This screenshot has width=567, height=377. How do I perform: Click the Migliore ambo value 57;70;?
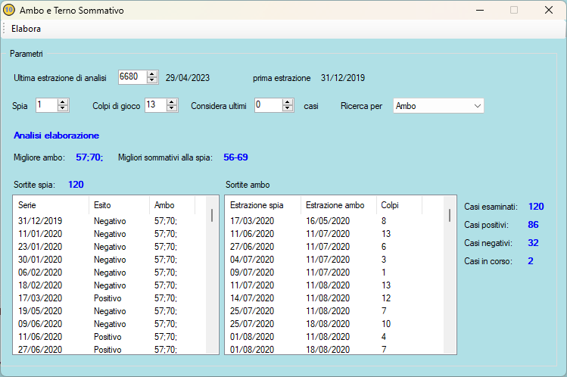pyautogui.click(x=89, y=157)
